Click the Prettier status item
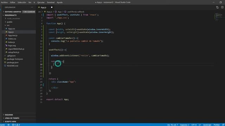This screenshot has height=126, width=225. pos(217,125)
